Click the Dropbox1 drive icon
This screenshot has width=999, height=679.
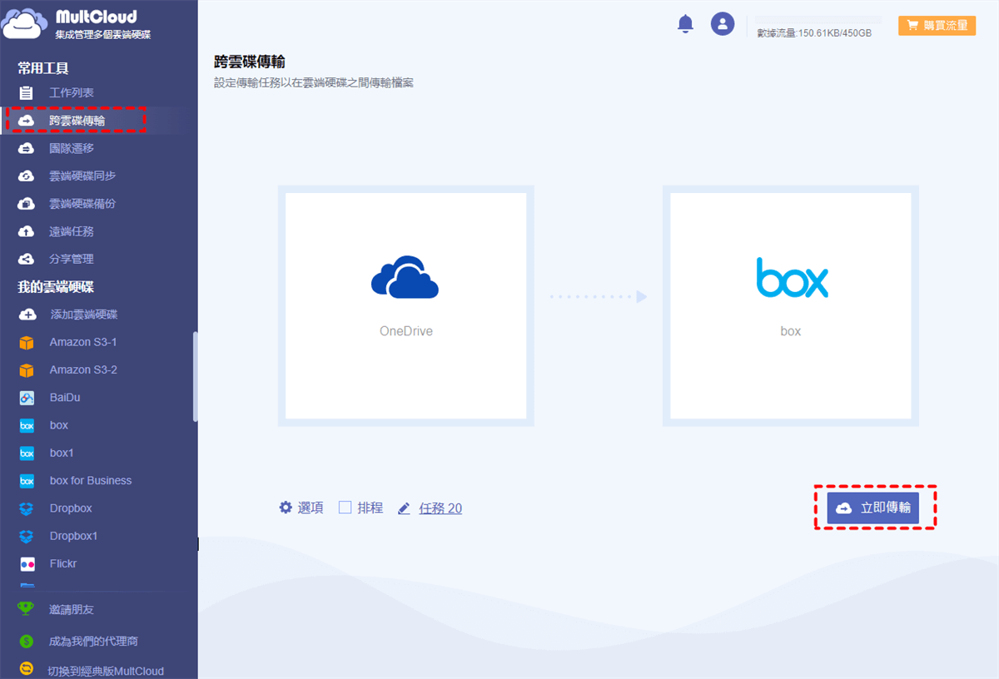(x=27, y=536)
